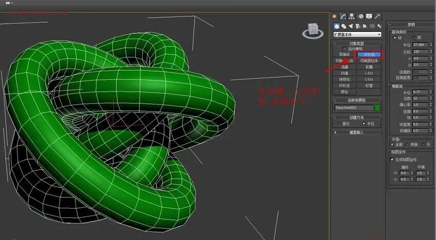Click the P 4.0 field
This screenshot has height=240, width=436.
421,58
